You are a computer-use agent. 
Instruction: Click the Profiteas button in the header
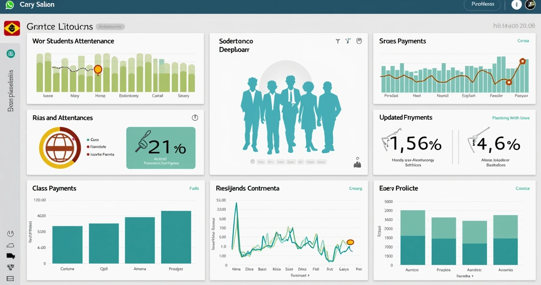click(482, 4)
